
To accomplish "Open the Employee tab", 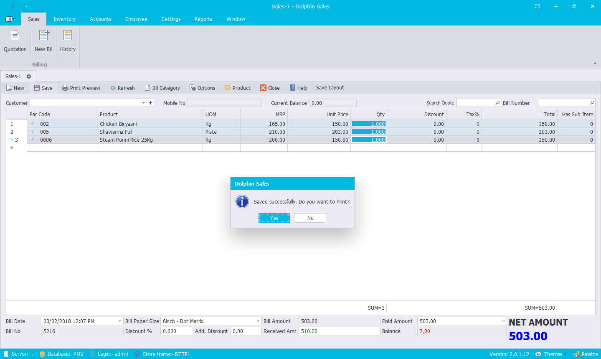I will (136, 19).
